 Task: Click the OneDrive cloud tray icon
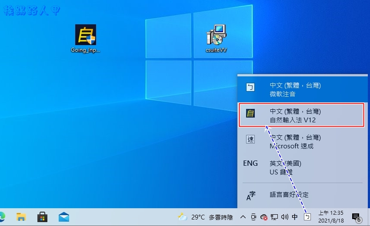pyautogui.click(x=264, y=217)
